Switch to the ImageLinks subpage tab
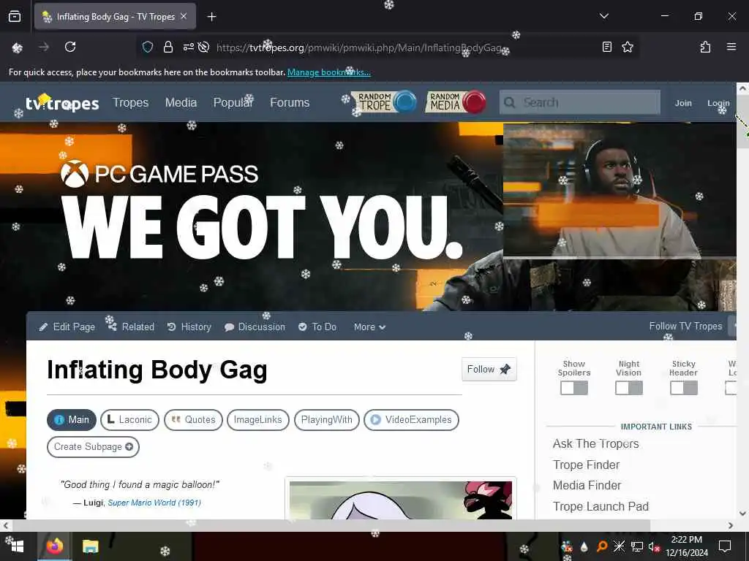Screen dimensions: 749x561 pyautogui.click(x=258, y=420)
